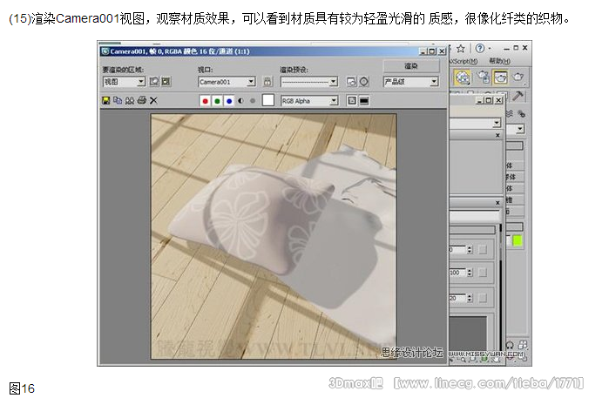Toggle the alpha channel display button

[240, 101]
